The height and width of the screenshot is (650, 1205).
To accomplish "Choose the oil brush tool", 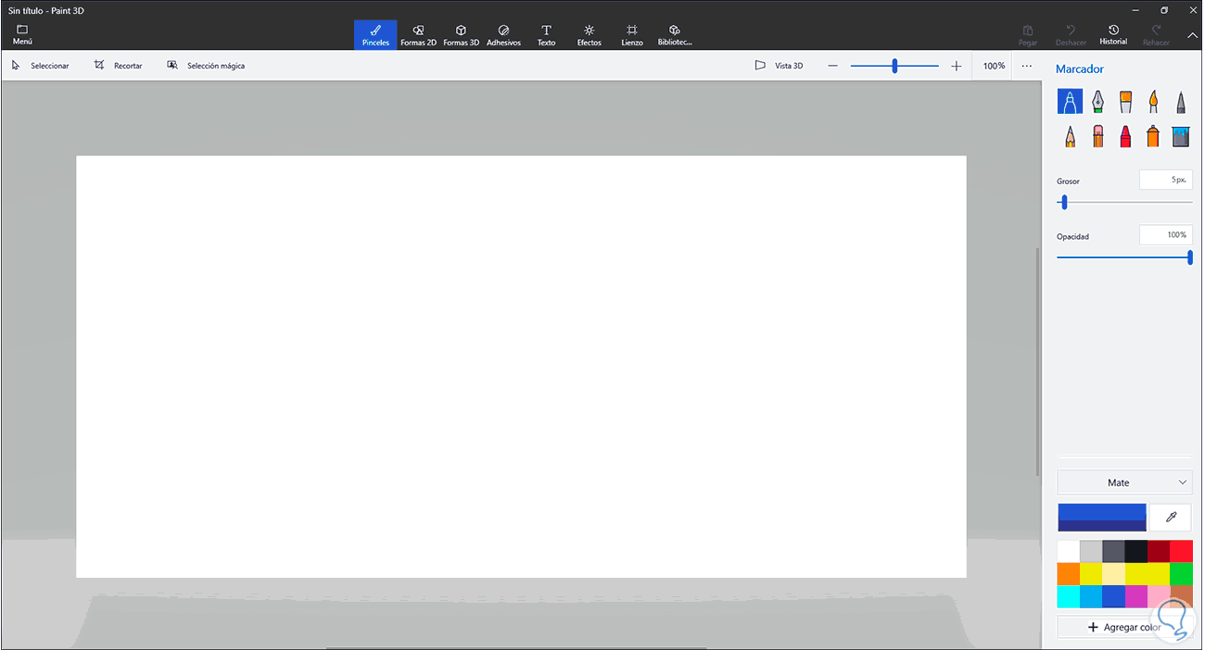I will point(1125,101).
